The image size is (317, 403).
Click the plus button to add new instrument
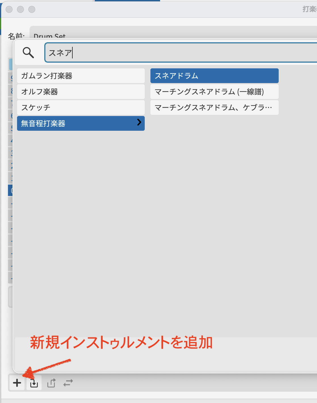point(17,383)
